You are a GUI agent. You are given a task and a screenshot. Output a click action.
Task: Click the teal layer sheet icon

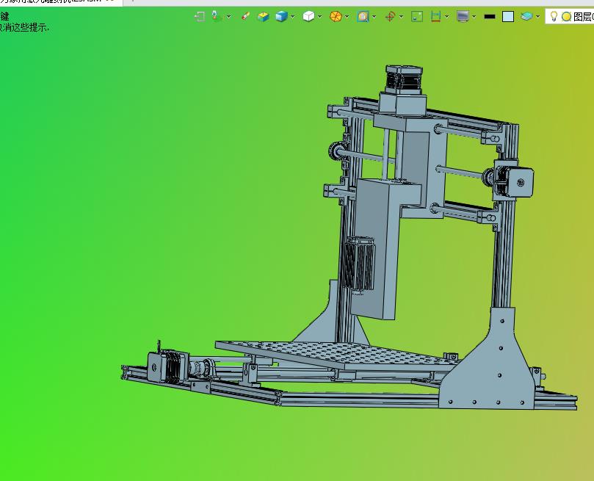[526, 16]
